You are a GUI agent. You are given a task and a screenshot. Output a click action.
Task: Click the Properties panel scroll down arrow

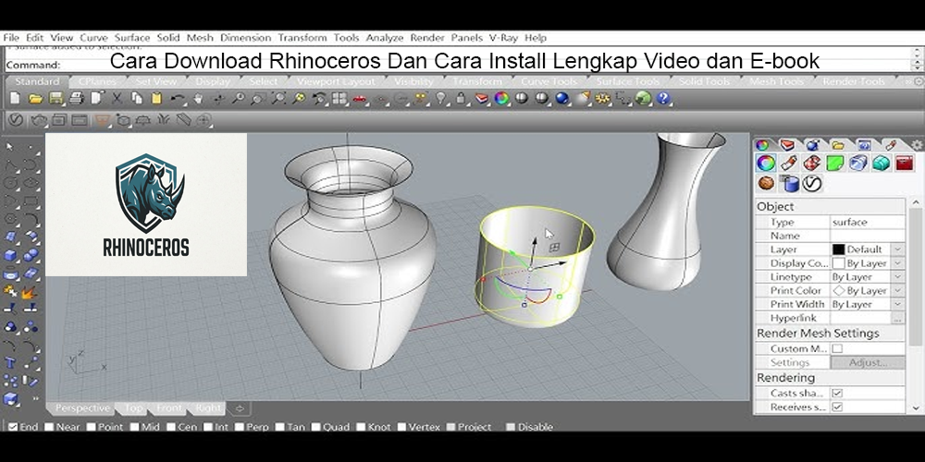coord(916,407)
